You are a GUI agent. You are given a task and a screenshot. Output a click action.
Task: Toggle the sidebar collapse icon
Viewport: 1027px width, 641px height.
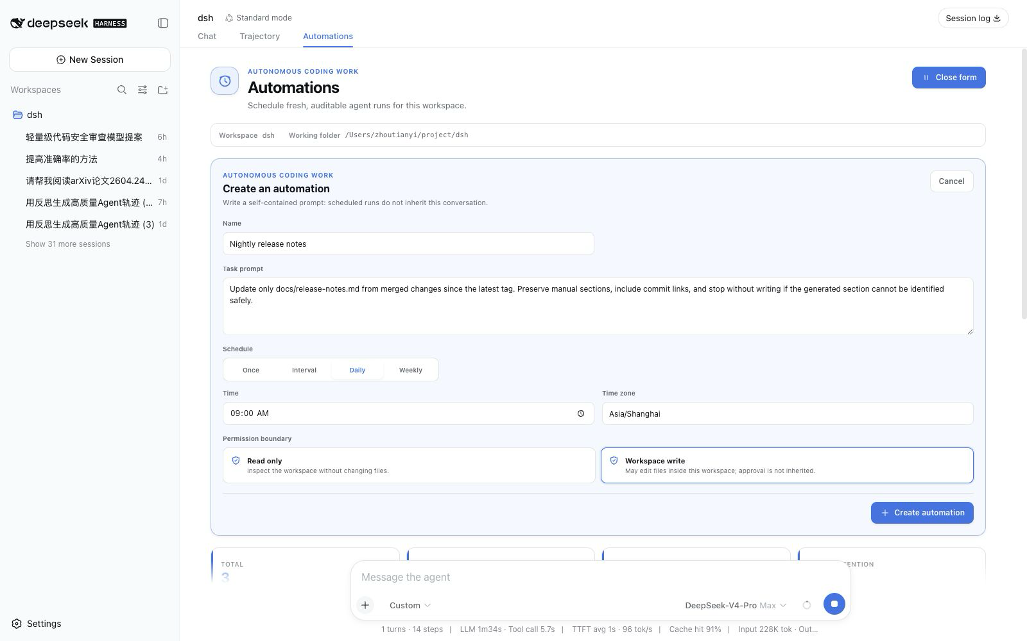pos(163,23)
